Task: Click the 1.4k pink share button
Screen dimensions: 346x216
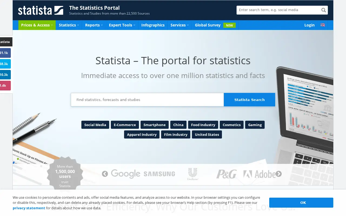Action: (x=5, y=86)
